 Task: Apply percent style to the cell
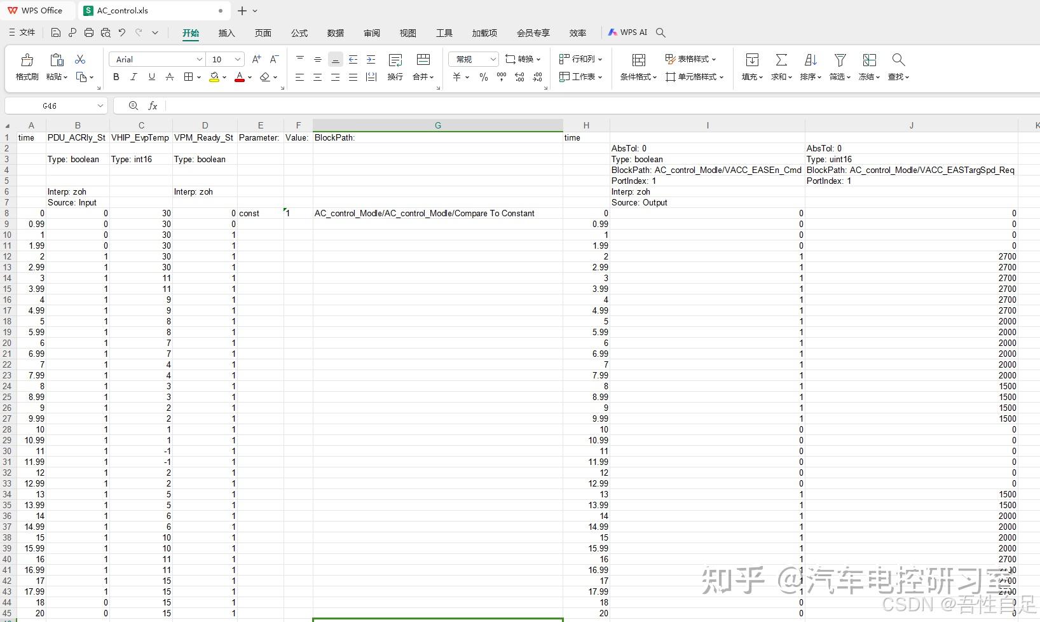click(x=483, y=77)
